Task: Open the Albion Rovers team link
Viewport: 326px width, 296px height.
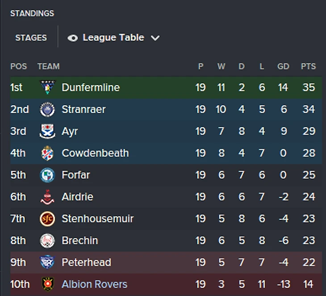Action: tap(94, 284)
